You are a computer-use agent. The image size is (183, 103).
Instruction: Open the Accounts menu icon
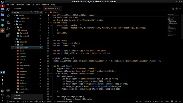pyautogui.click(x=8, y=90)
